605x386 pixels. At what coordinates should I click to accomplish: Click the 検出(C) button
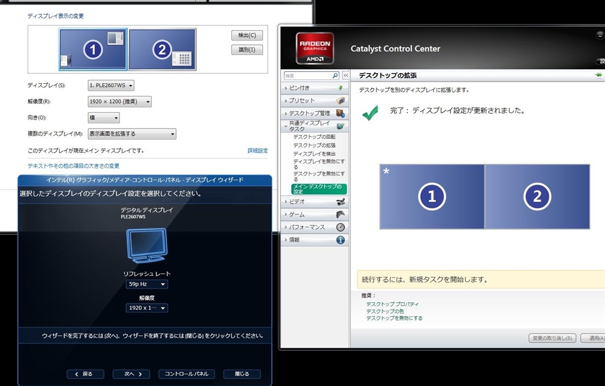pos(246,35)
